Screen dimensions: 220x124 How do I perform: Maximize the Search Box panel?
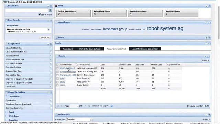pos(51,6)
